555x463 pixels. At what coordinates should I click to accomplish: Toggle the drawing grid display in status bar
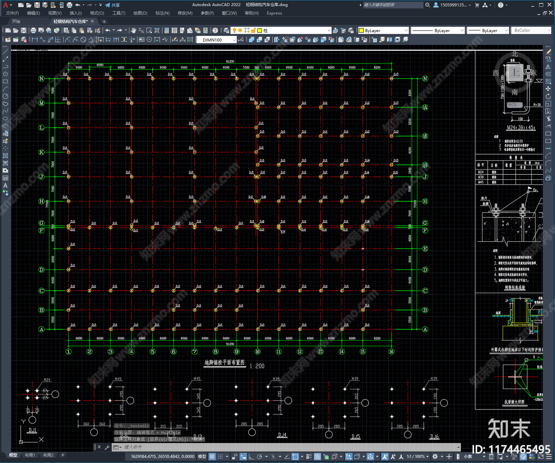coord(212,456)
